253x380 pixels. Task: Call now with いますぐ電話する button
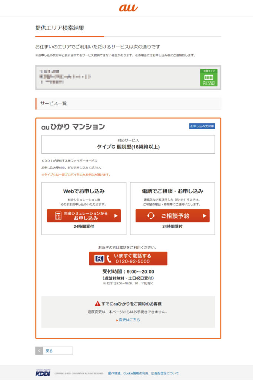(128, 259)
